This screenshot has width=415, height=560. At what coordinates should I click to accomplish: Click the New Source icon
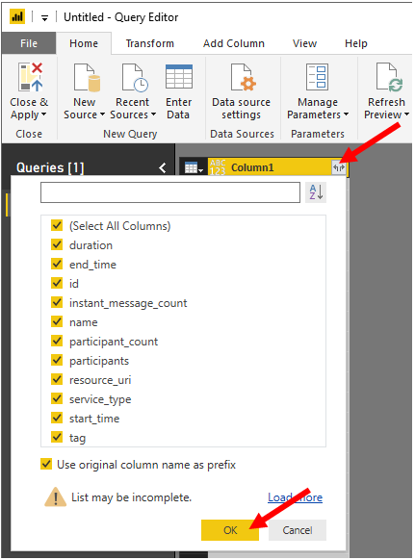(87, 77)
